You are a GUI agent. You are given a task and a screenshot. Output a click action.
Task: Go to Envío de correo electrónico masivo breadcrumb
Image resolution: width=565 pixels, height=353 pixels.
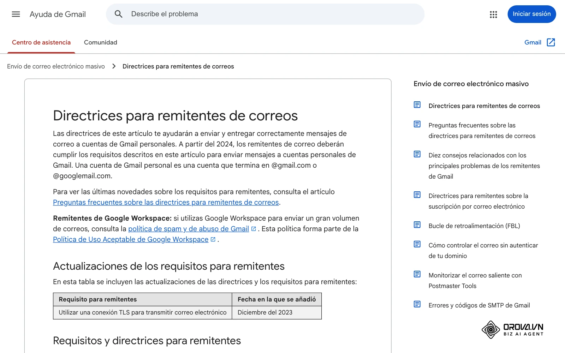tap(56, 66)
